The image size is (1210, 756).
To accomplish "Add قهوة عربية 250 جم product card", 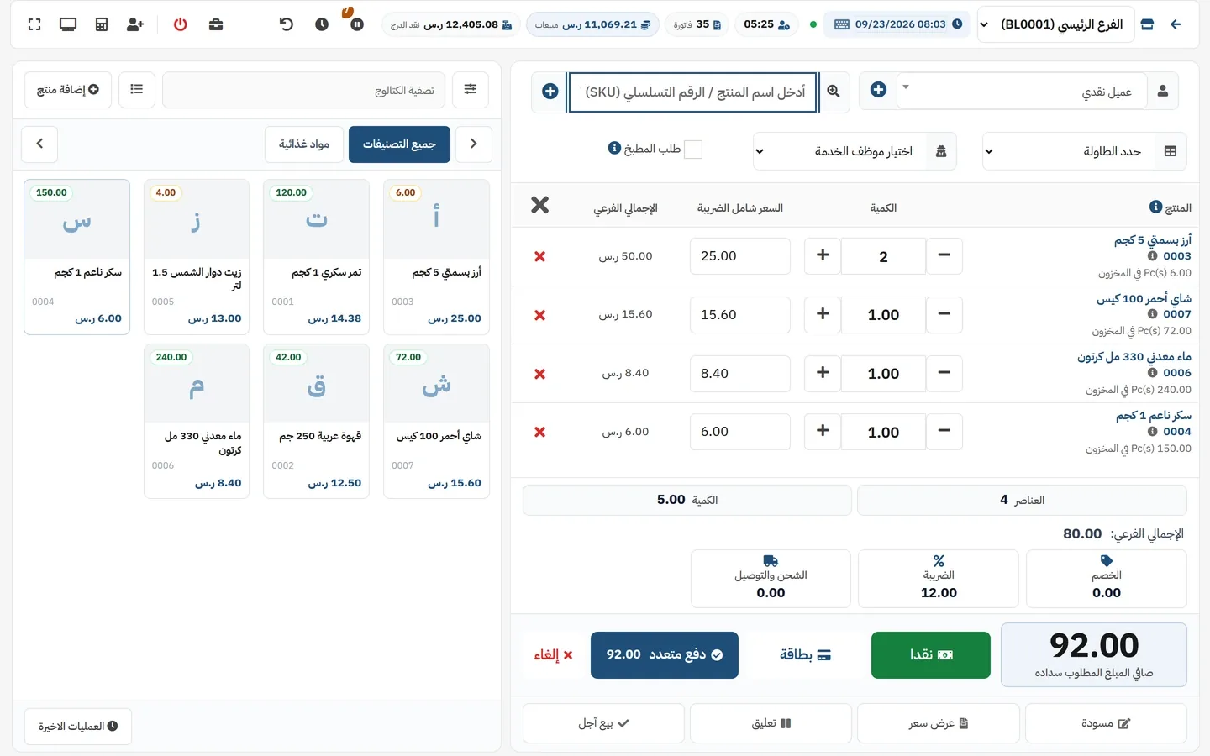I will [x=316, y=421].
